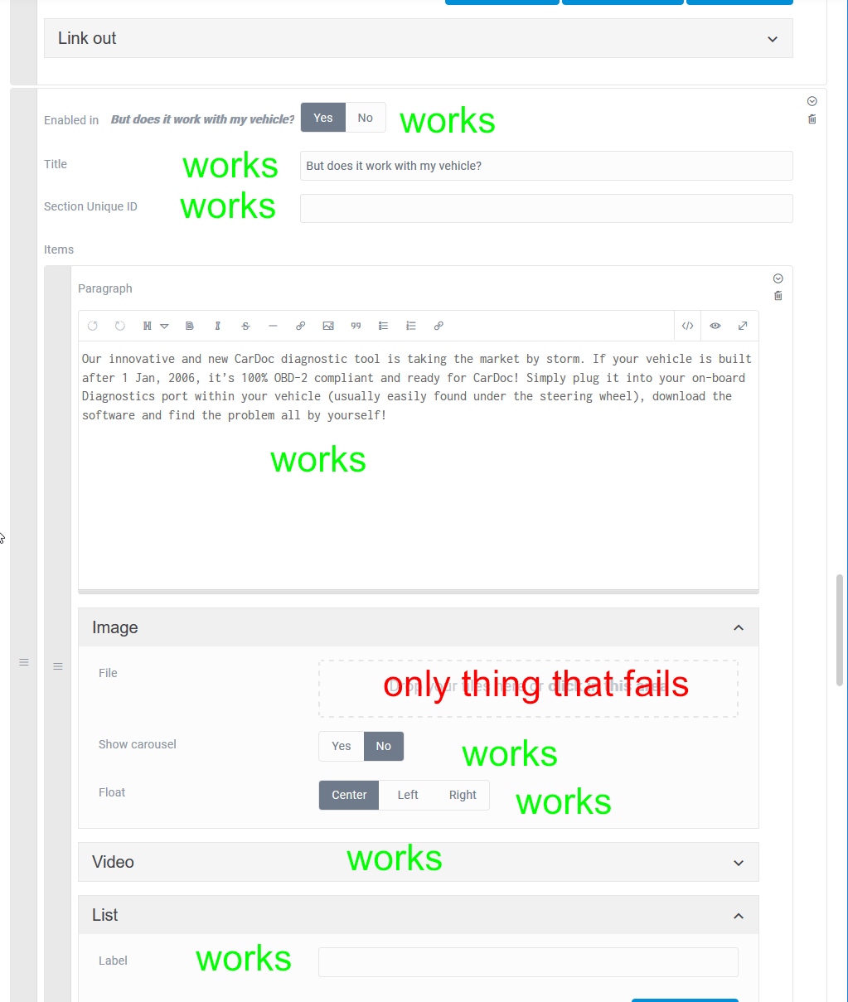Insert a horizontal rule

(x=273, y=326)
